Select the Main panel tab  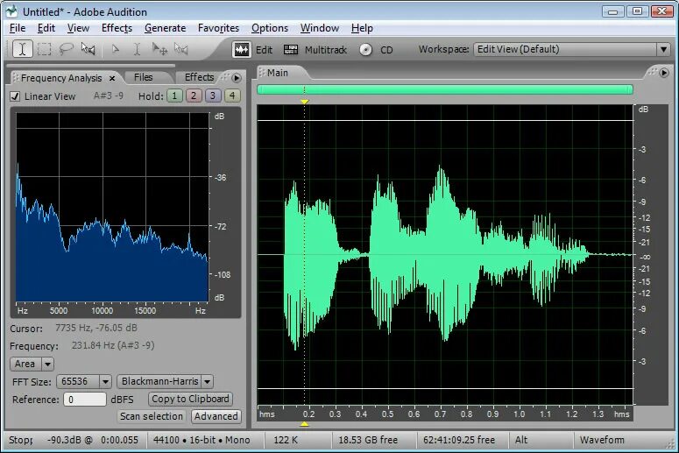[277, 74]
